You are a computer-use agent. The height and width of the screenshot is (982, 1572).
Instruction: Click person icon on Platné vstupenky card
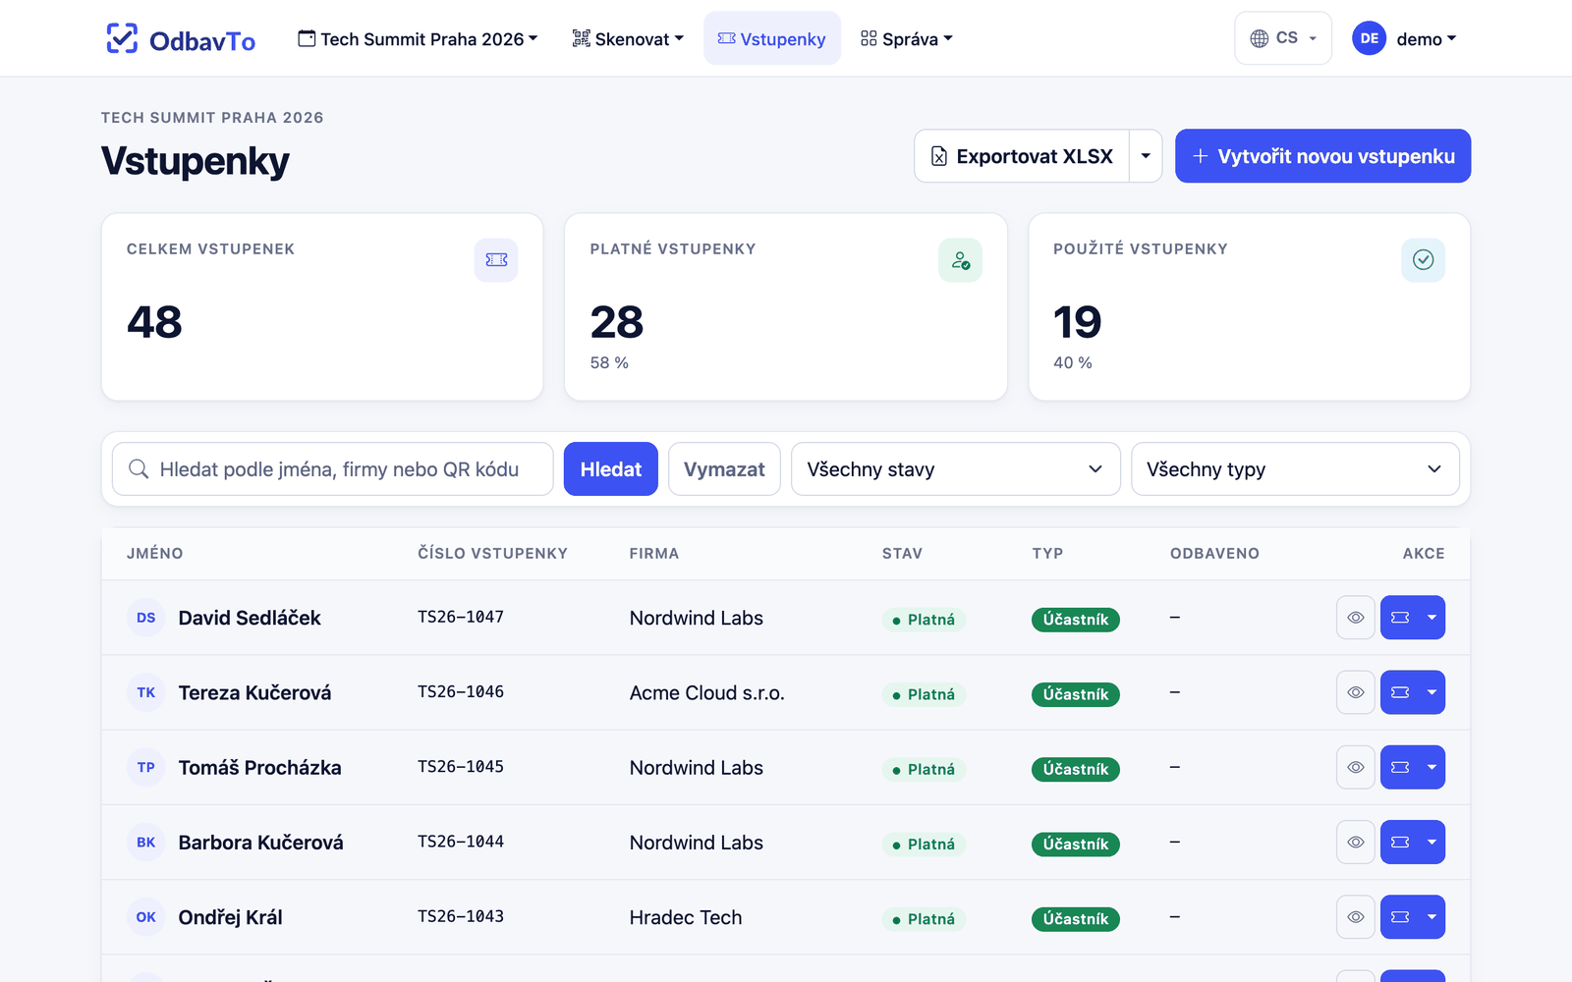(960, 260)
